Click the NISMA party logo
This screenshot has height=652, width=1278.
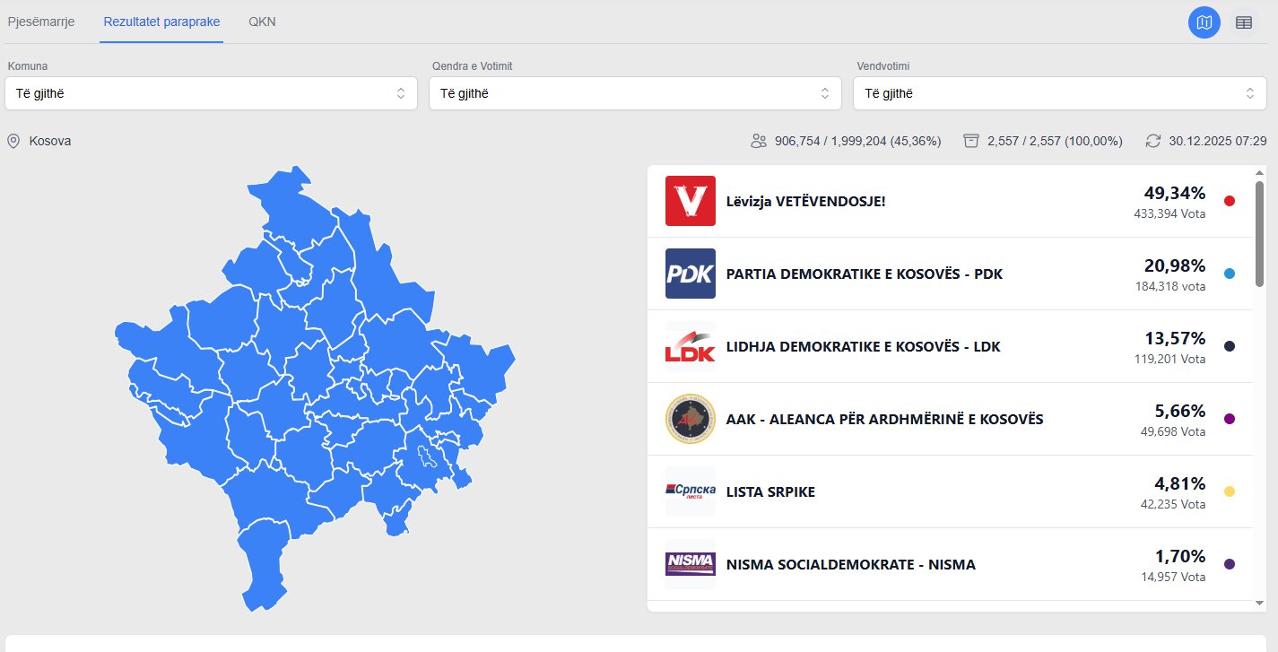691,564
